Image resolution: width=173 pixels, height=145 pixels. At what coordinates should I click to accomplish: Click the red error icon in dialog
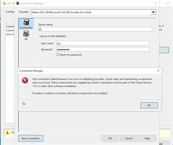coord(25,81)
